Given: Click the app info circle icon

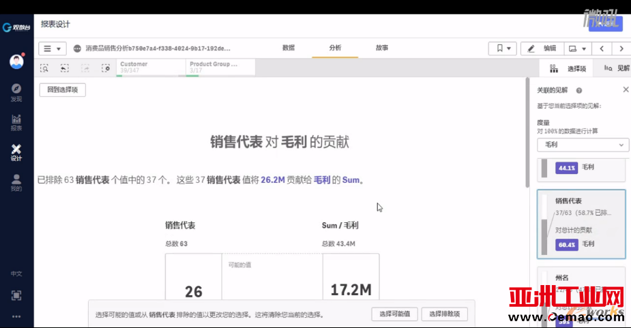Looking at the screenshot, I should coord(77,48).
